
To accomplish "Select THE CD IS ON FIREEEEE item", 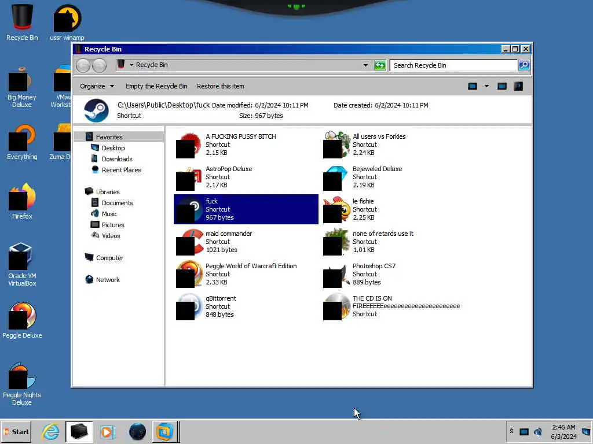I will pyautogui.click(x=393, y=306).
